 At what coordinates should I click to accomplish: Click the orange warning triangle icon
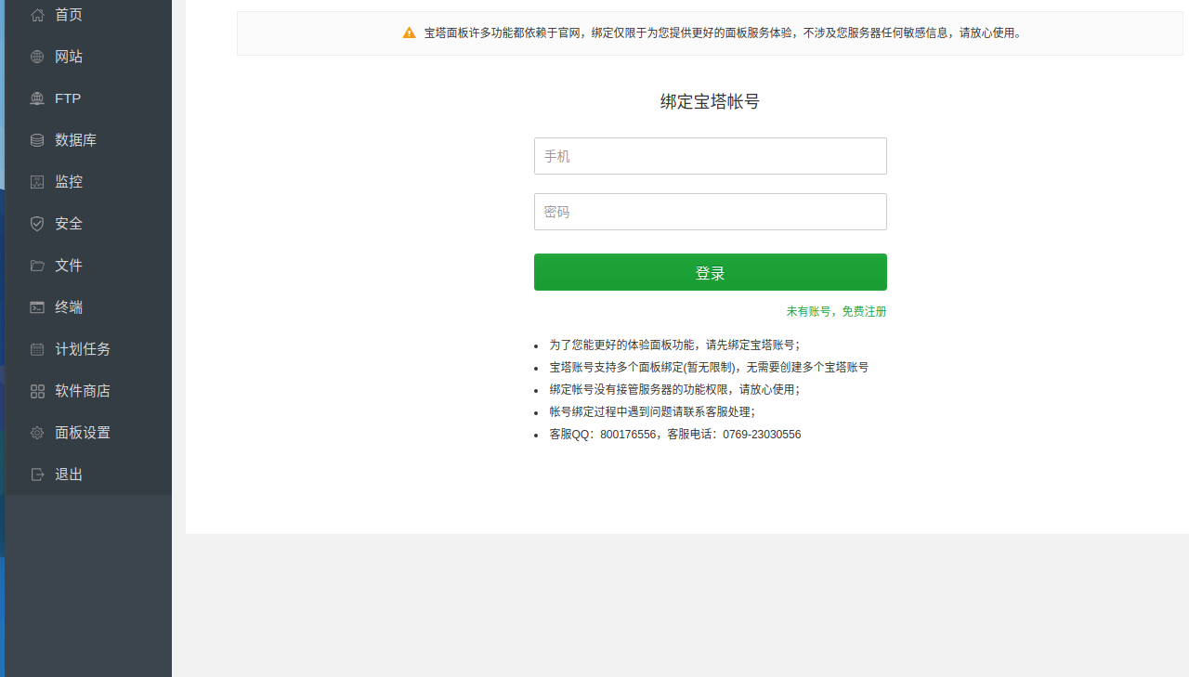409,33
